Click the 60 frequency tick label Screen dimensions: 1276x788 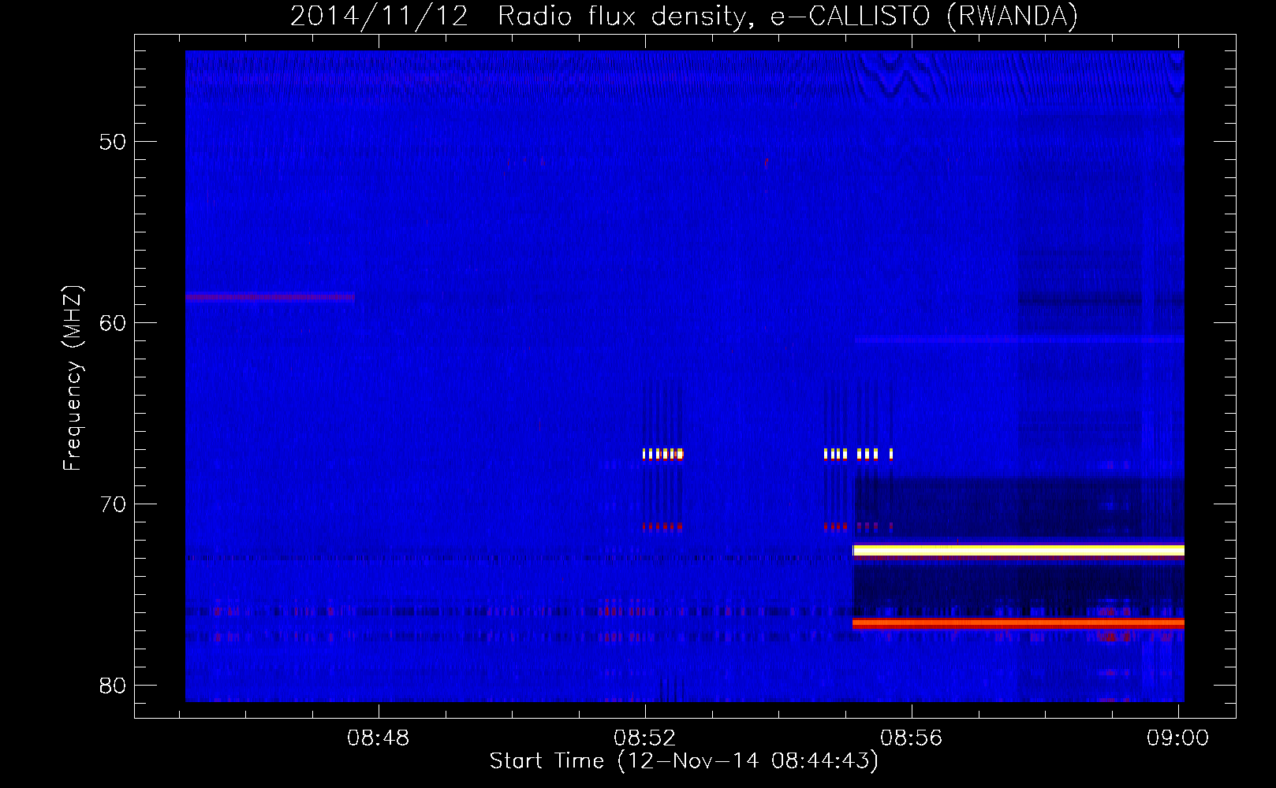tap(113, 323)
